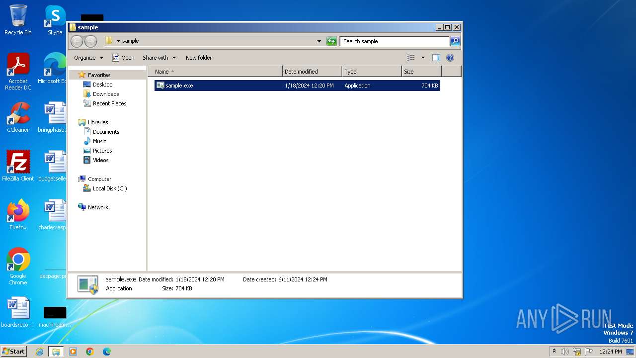The image size is (636, 358).
Task: Open the Organize menu
Action: coord(88,58)
